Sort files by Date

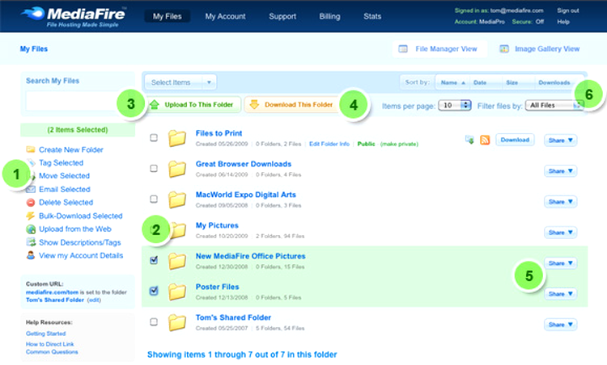[480, 82]
